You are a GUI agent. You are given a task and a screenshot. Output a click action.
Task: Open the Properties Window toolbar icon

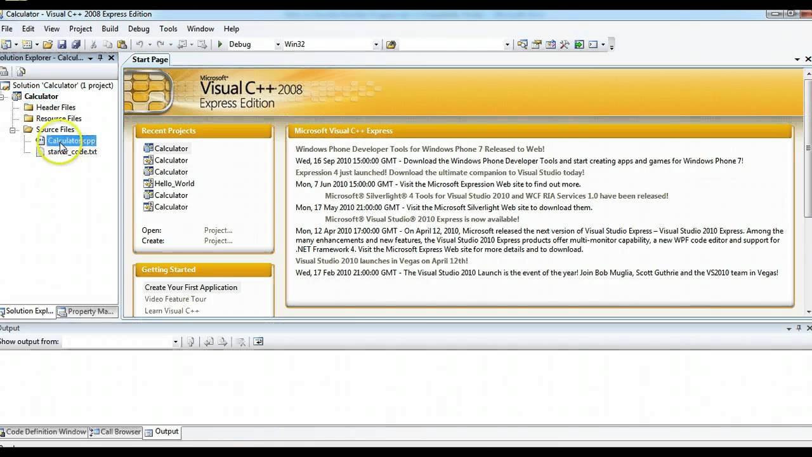(x=536, y=44)
